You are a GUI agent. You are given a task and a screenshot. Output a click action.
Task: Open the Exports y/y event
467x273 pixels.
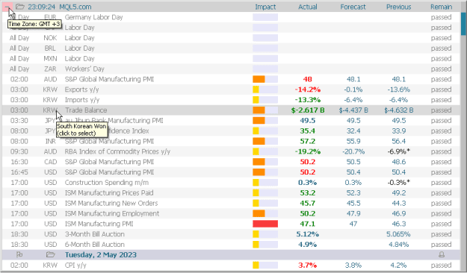(81, 90)
